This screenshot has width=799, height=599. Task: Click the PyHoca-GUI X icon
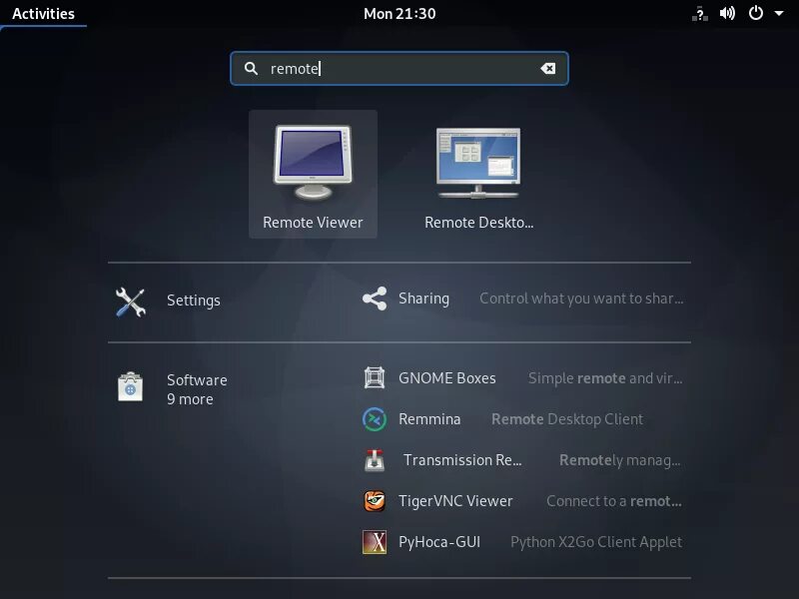(375, 542)
